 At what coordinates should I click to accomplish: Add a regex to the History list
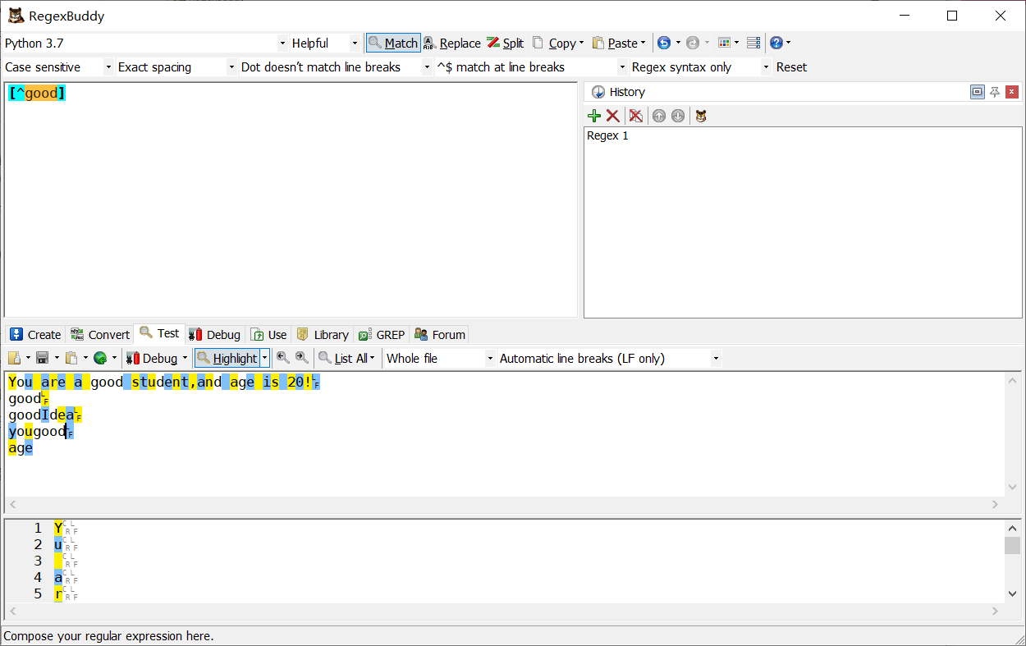point(594,116)
